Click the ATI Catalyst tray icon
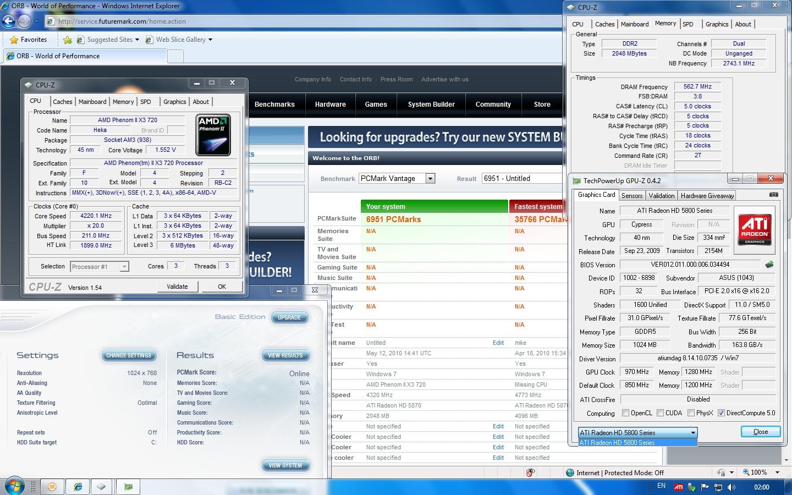 tap(679, 487)
